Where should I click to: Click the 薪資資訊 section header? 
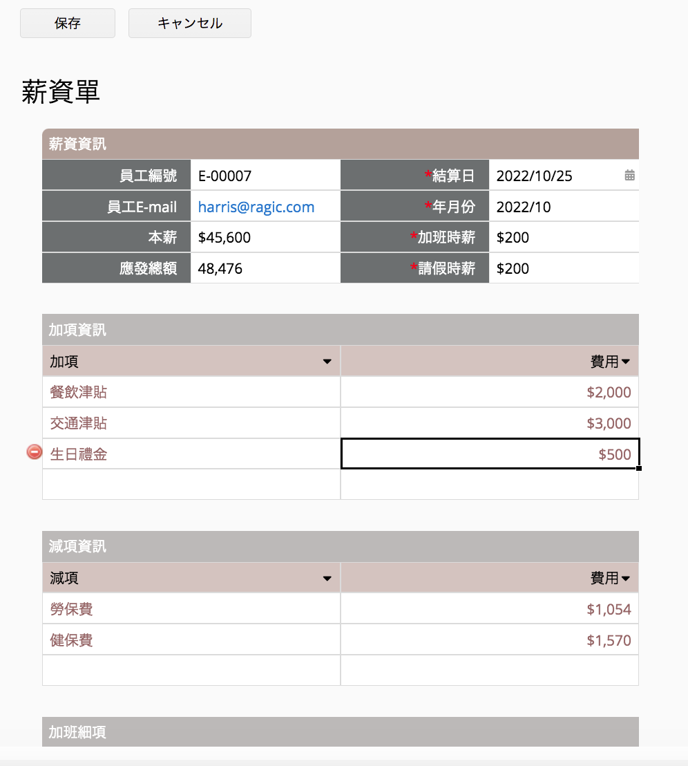341,144
